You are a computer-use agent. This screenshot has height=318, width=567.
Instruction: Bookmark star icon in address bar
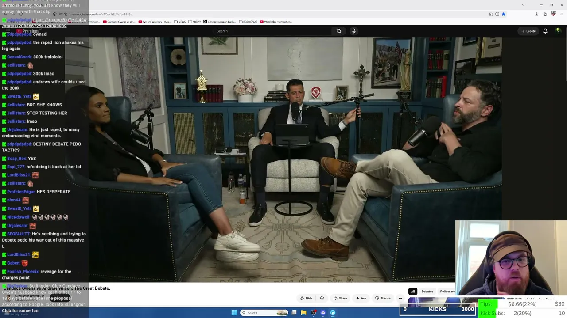(x=503, y=14)
